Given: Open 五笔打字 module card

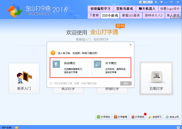Looking at the screenshot, I should point(156,78).
